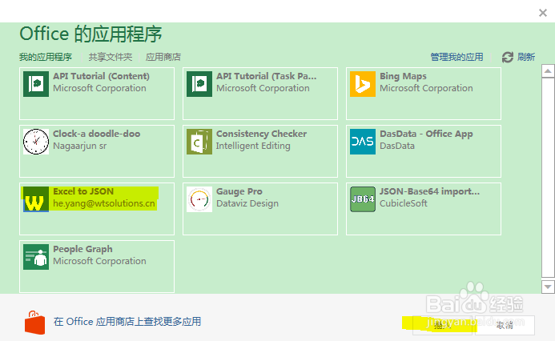
Task: Select the Consistency Checker app icon
Action: coord(199,142)
